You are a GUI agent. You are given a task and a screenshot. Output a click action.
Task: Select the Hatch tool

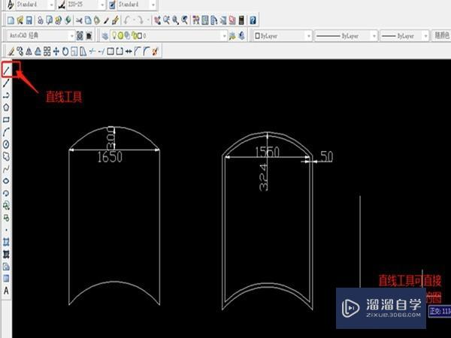[x=6, y=242]
